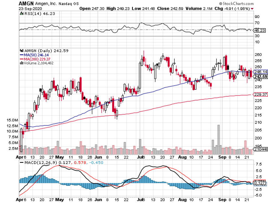
Task: Click the volume bars icon in legend
Action: (x=21, y=63)
